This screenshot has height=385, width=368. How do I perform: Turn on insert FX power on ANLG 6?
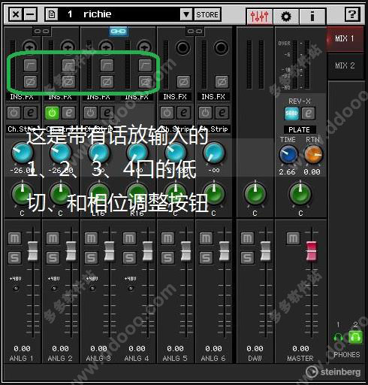(x=205, y=113)
